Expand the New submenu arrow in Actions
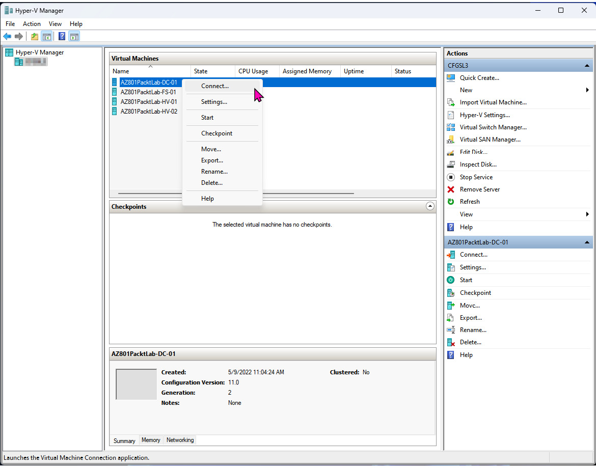596x468 pixels. [587, 90]
